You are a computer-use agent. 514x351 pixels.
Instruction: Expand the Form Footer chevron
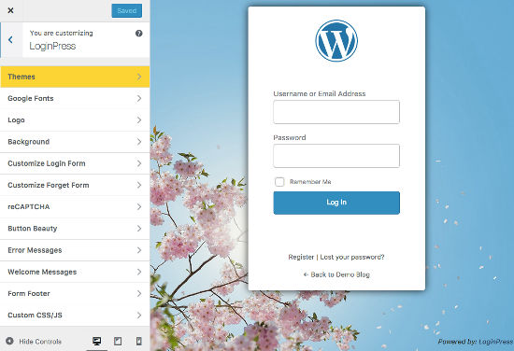point(139,293)
